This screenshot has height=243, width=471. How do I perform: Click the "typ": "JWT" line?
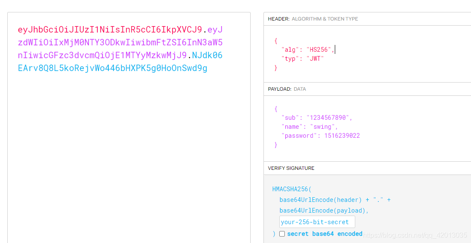pos(303,59)
